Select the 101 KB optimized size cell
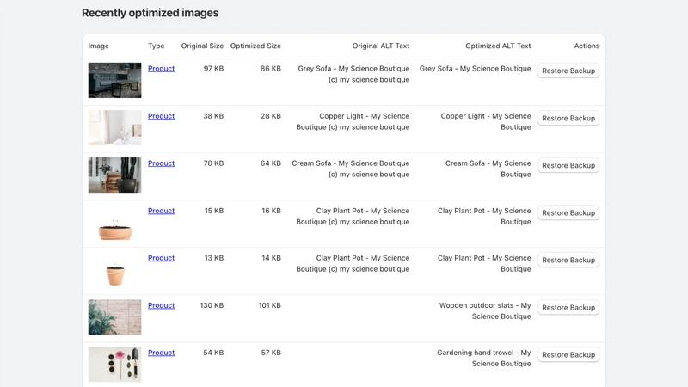688x387 pixels. 270,305
